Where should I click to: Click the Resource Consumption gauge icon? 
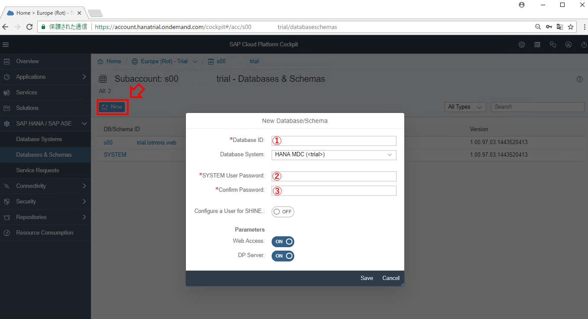click(x=6, y=233)
